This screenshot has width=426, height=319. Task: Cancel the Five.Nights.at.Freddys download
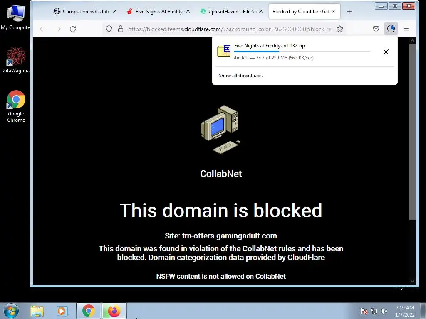coord(386,52)
